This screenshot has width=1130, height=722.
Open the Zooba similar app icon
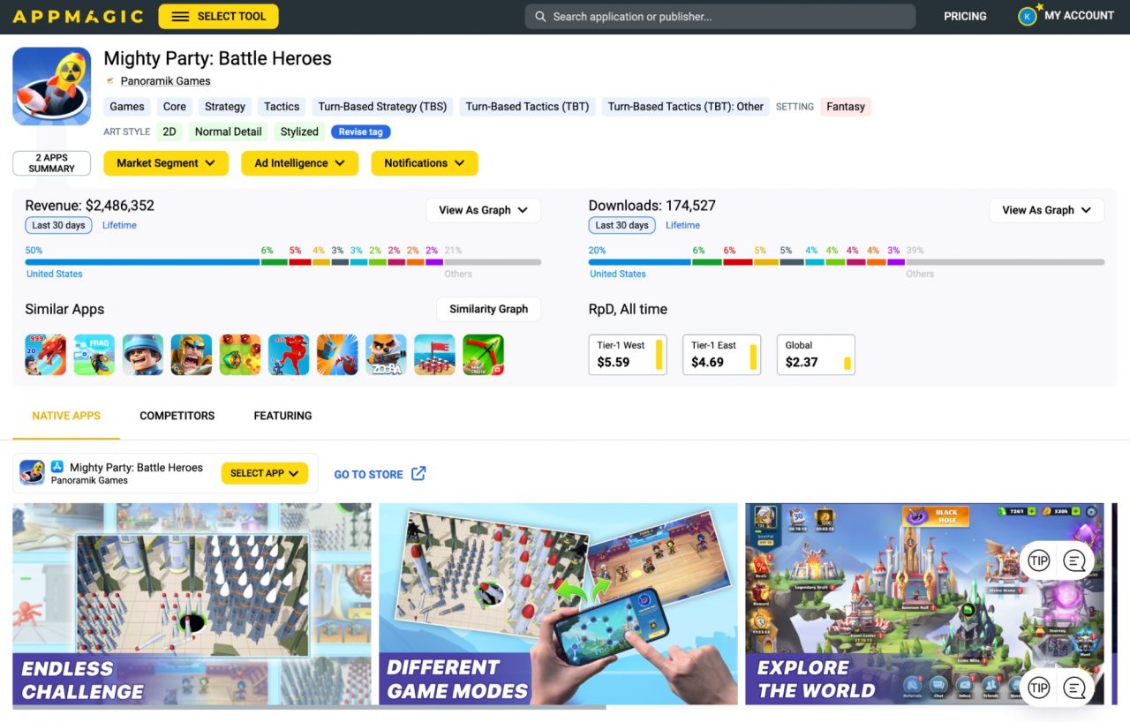[x=386, y=355]
